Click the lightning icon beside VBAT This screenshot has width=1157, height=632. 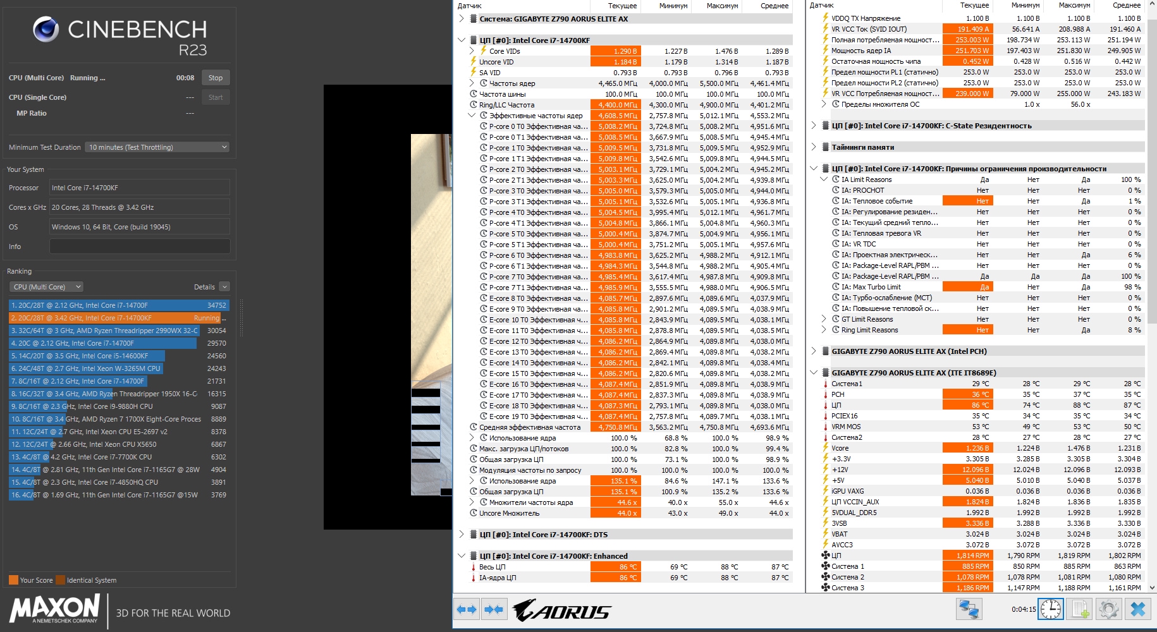tap(825, 534)
